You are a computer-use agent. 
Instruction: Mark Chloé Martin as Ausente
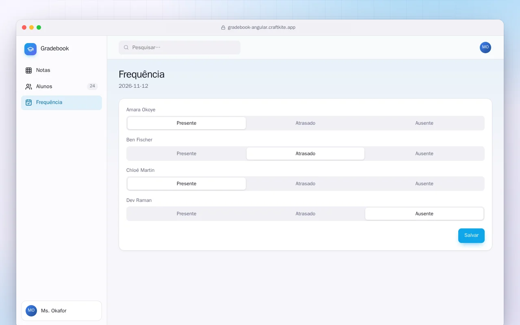[x=424, y=184]
